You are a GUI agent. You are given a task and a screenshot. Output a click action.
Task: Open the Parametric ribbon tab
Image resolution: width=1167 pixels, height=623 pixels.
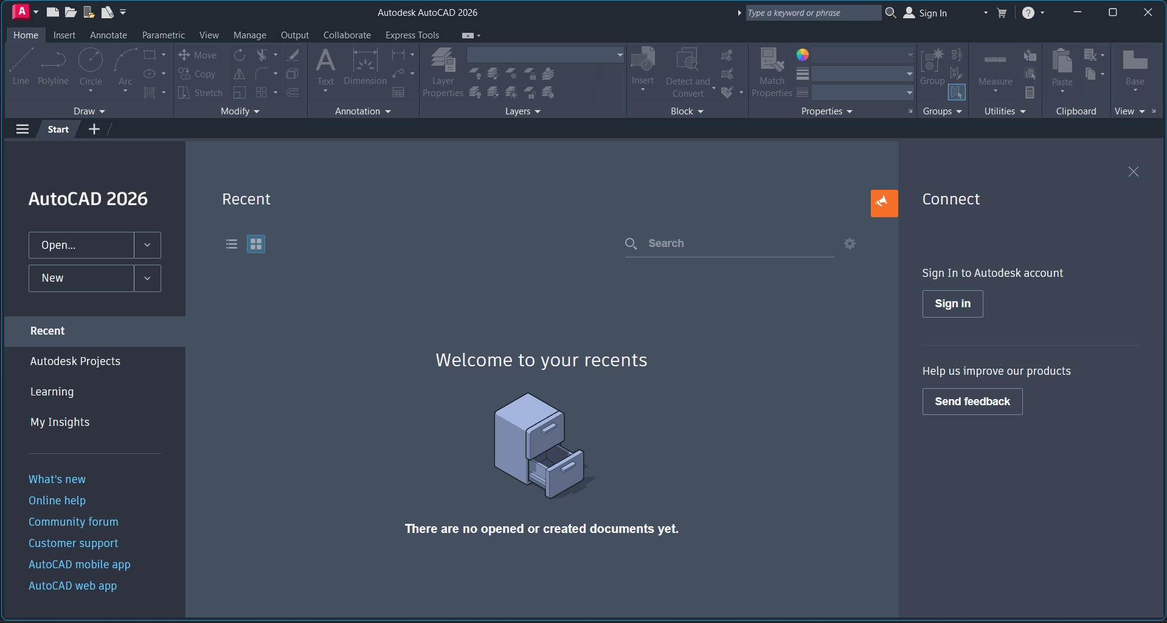coord(164,35)
